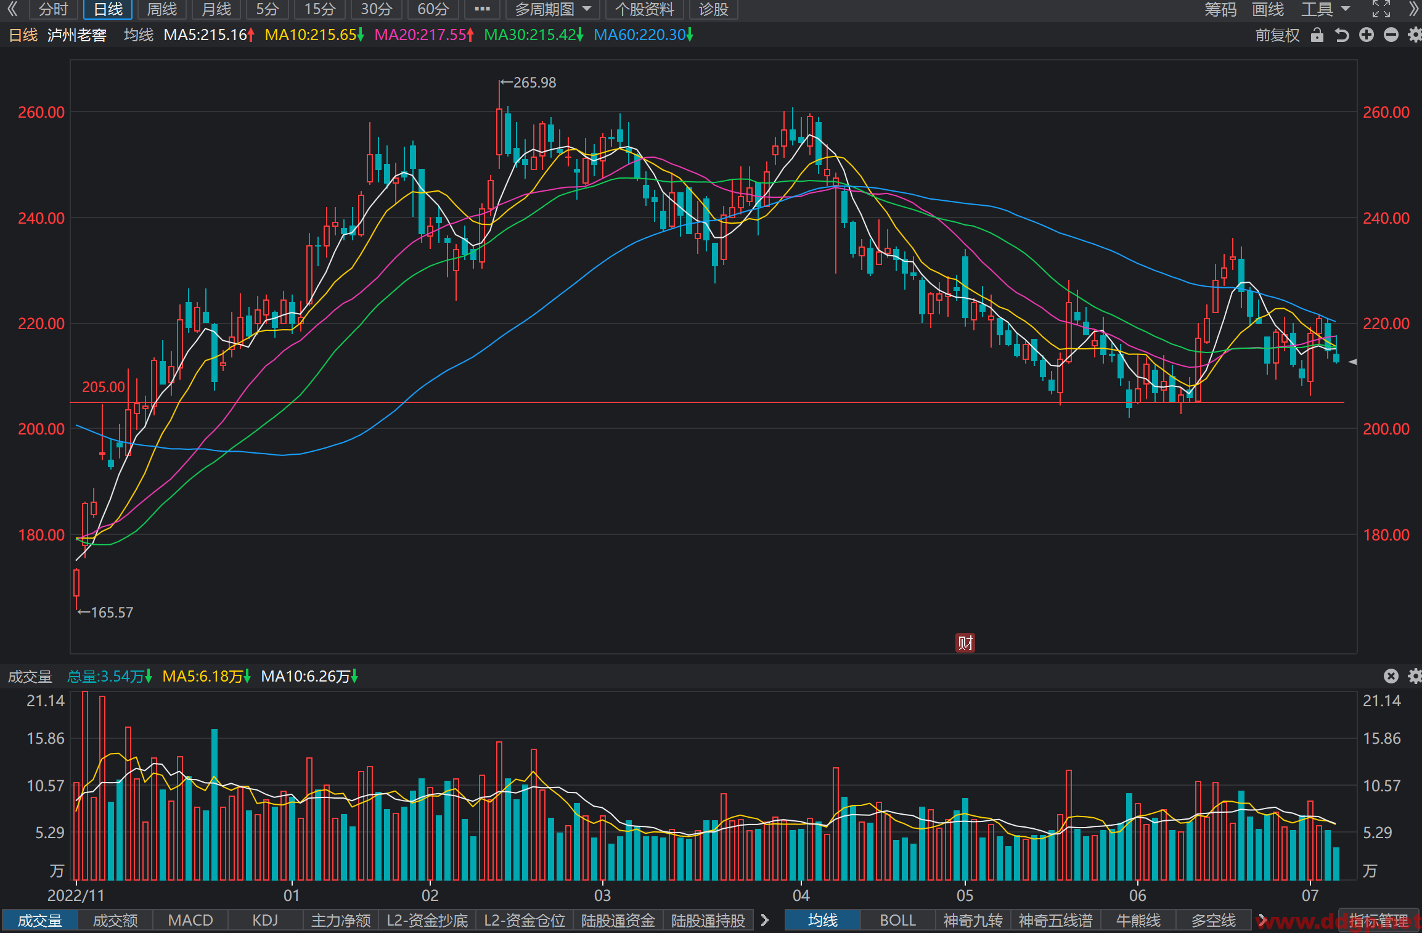Click volume MA5:6.18万 legend
The width and height of the screenshot is (1422, 933).
pos(206,677)
